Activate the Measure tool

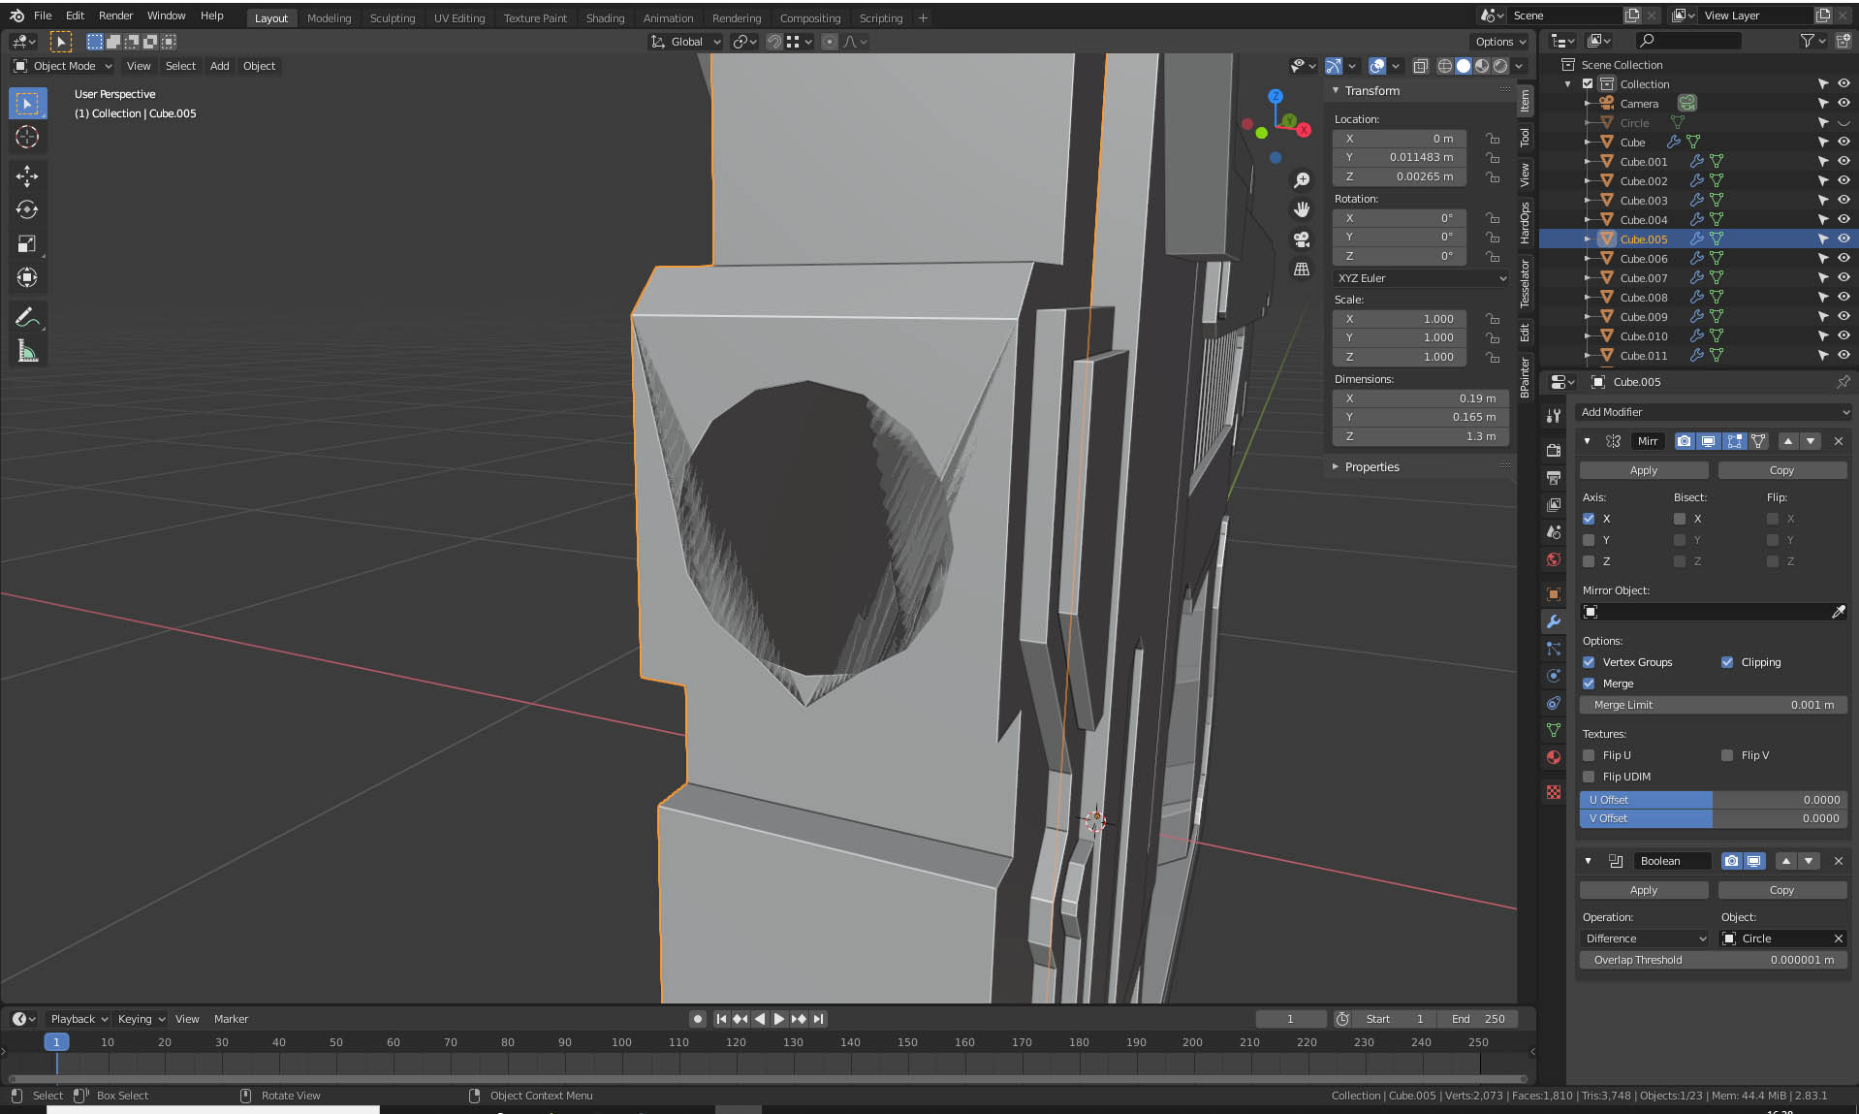(27, 350)
